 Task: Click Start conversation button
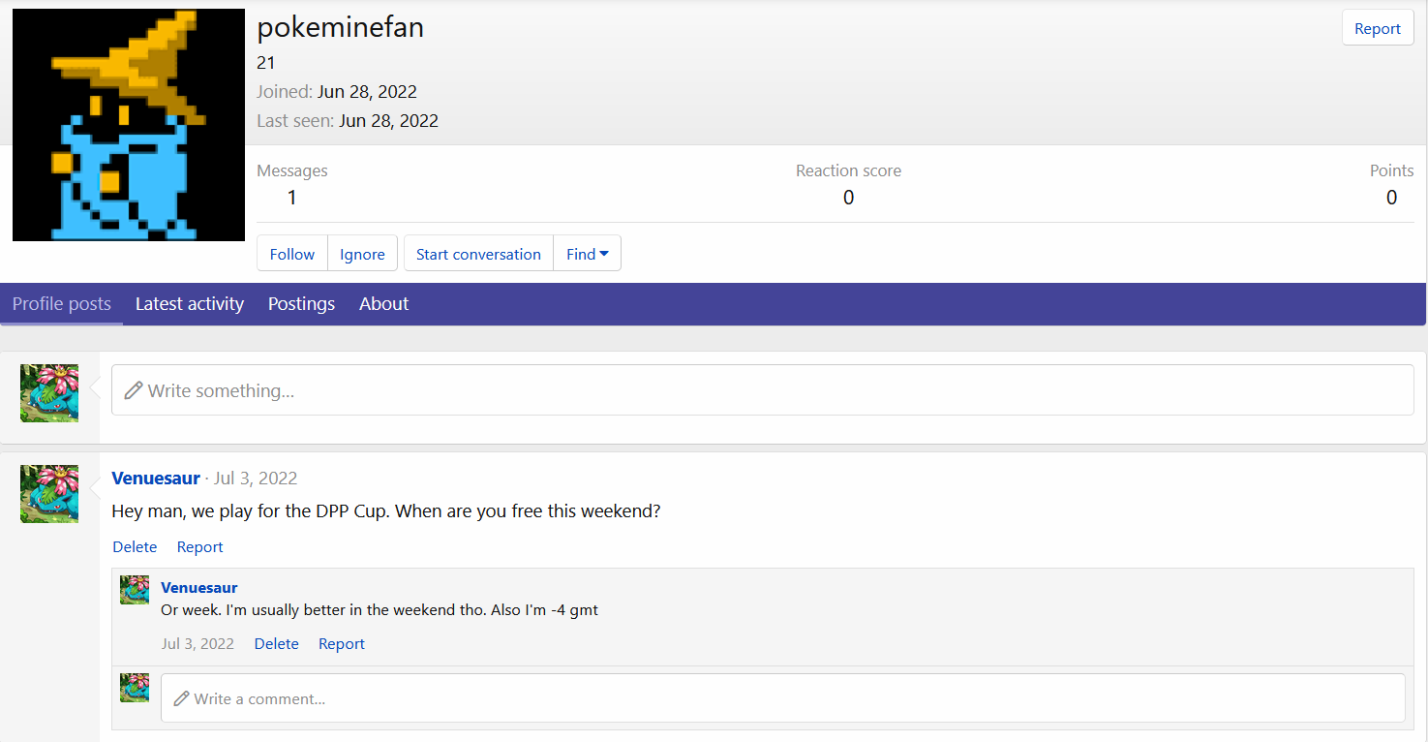(x=478, y=254)
